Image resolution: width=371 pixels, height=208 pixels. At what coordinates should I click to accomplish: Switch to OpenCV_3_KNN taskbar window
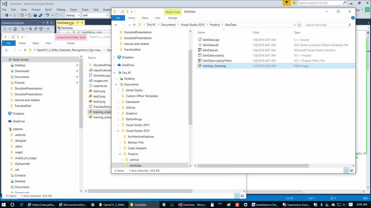112,205
